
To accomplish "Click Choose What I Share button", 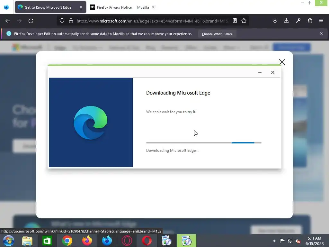I will click(x=217, y=34).
